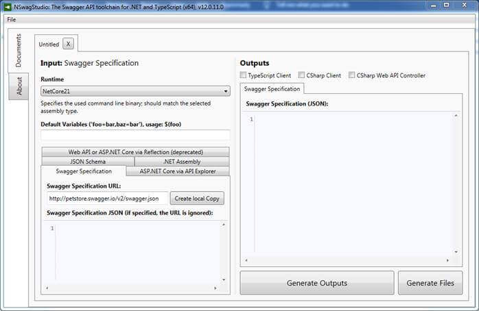Enable the TypeScript Client checkbox
Viewport: 479px width, 311px height.
tap(243, 75)
